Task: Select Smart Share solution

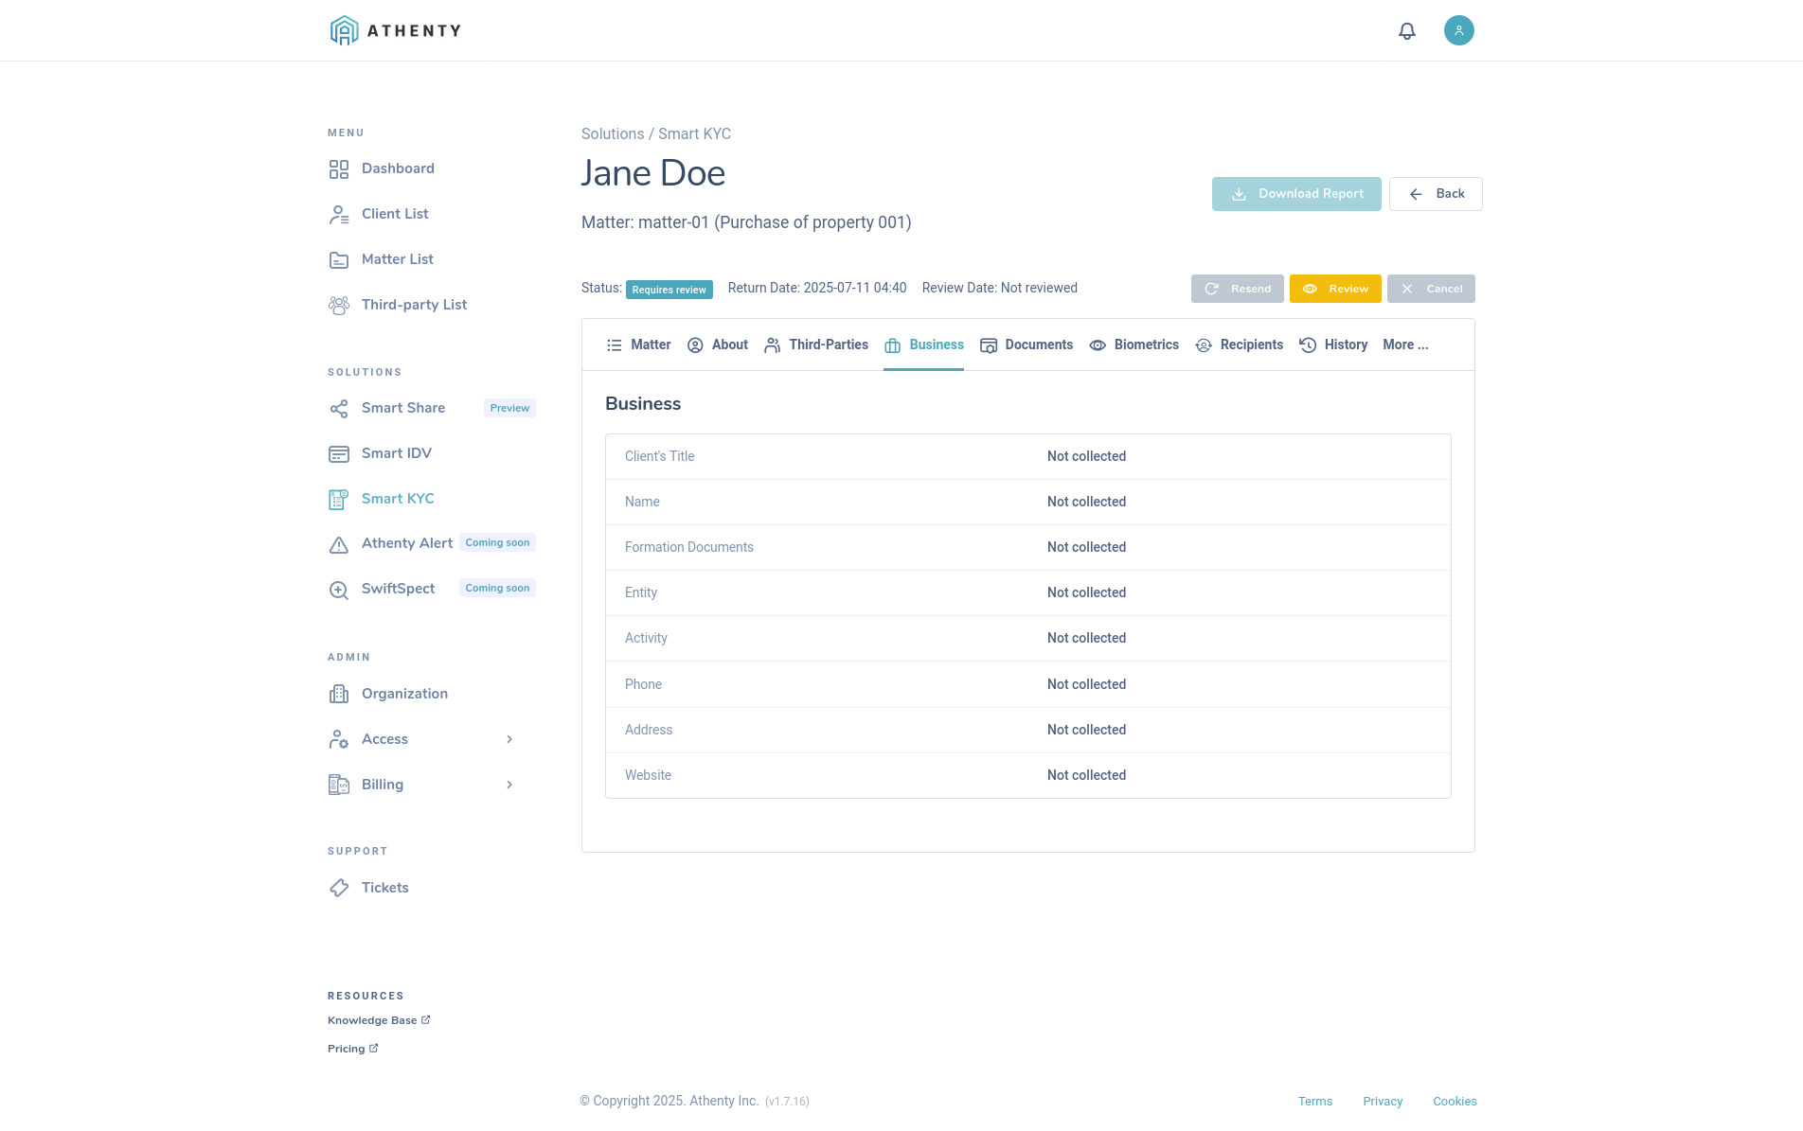Action: 403,408
